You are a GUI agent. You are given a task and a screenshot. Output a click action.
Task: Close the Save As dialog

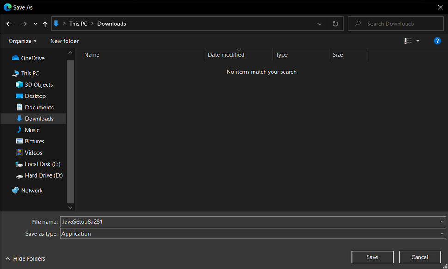click(440, 7)
